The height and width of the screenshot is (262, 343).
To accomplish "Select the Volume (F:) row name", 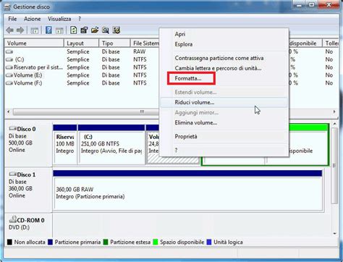I will (x=27, y=83).
